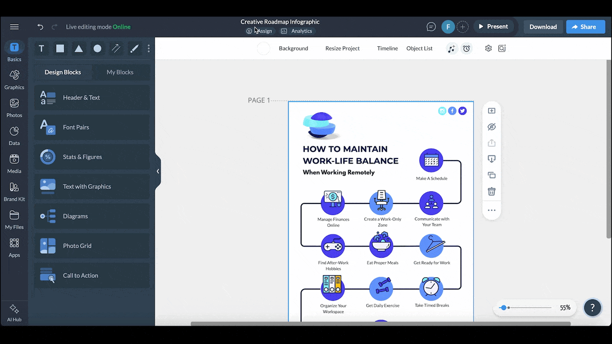The image size is (612, 344).
Task: Select the Triangle shape tool
Action: pyautogui.click(x=78, y=48)
